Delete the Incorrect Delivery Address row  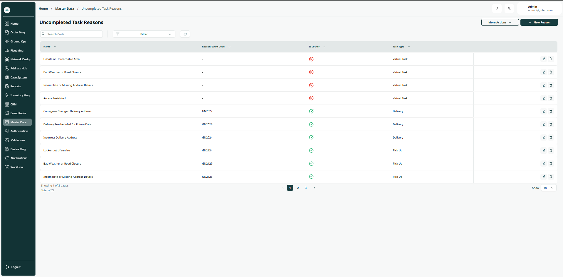(551, 138)
